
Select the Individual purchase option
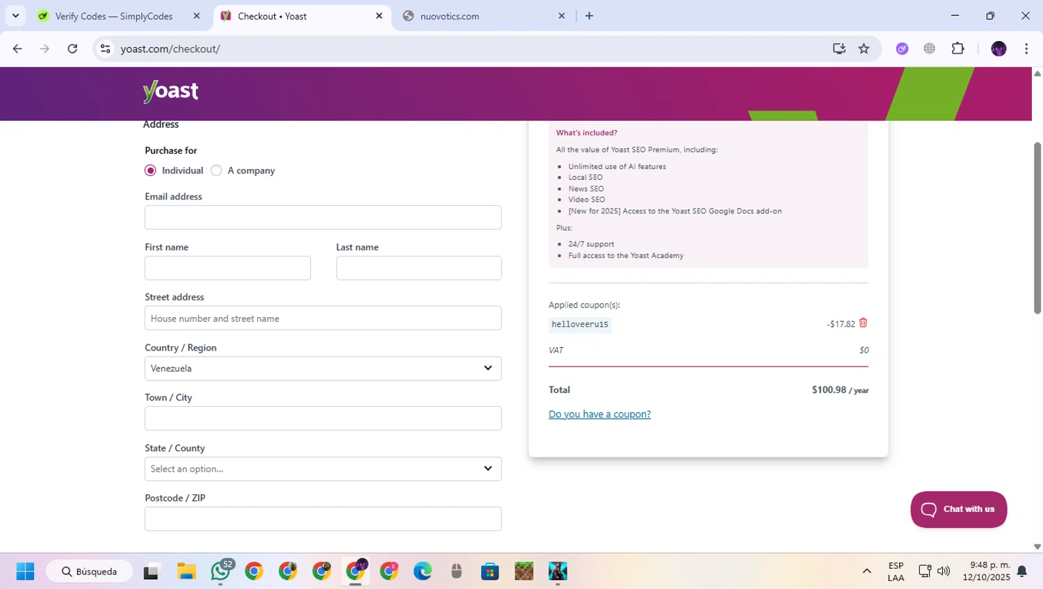tap(150, 170)
